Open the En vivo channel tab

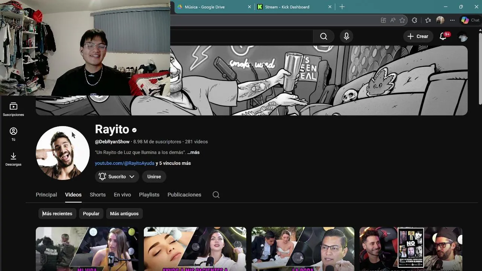point(122,195)
